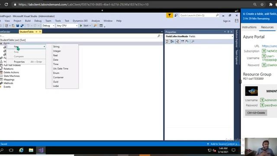The height and width of the screenshot is (156, 277).
Task: Click the type-text icon beside VM password
Action: [x=262, y=105]
